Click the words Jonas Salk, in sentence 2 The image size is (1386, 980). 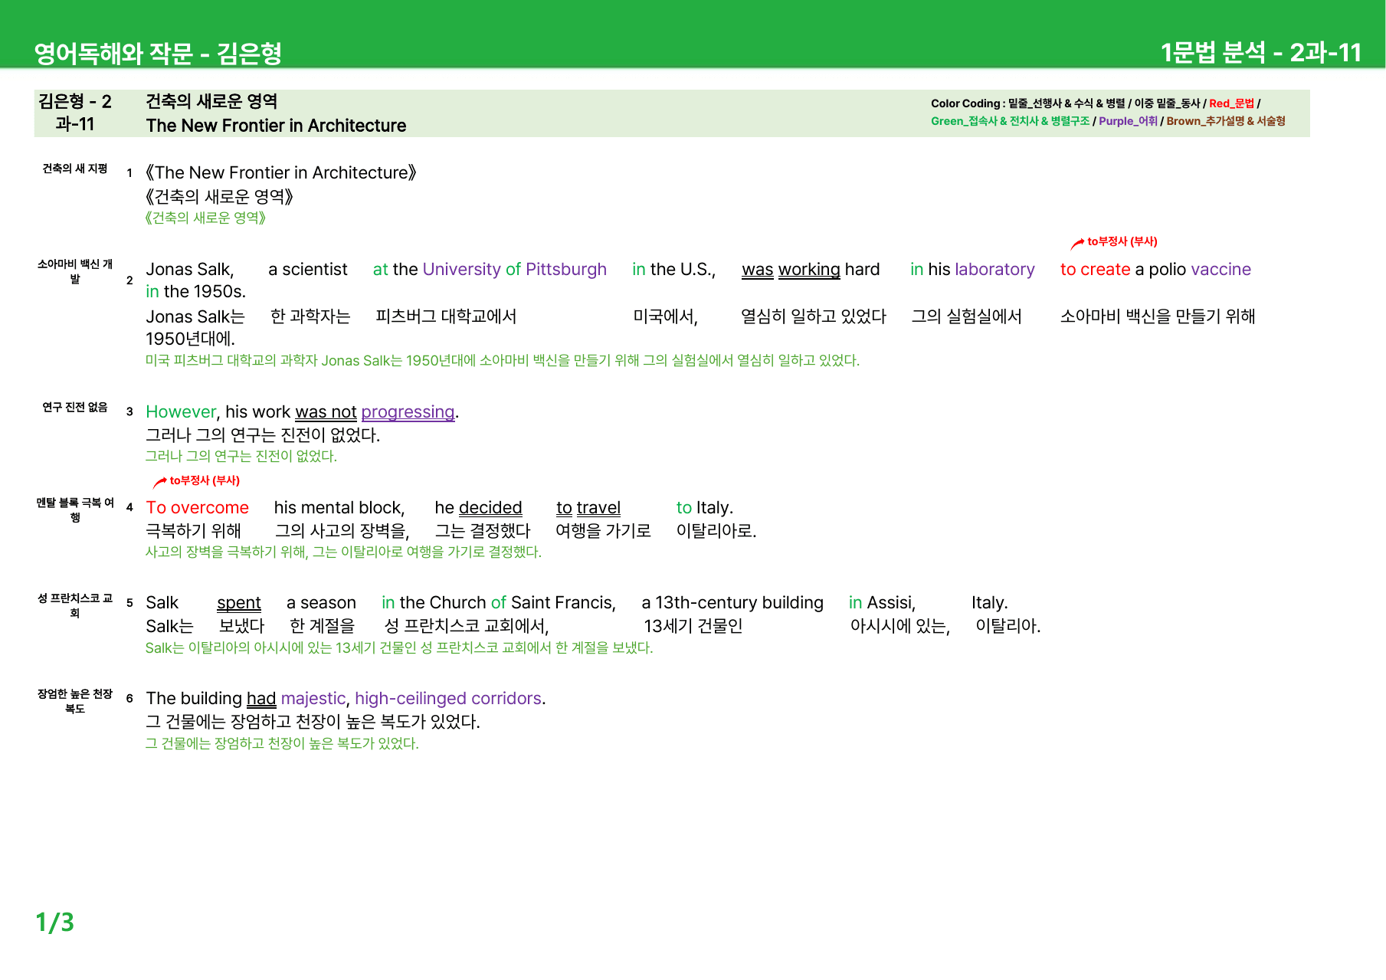click(x=190, y=270)
